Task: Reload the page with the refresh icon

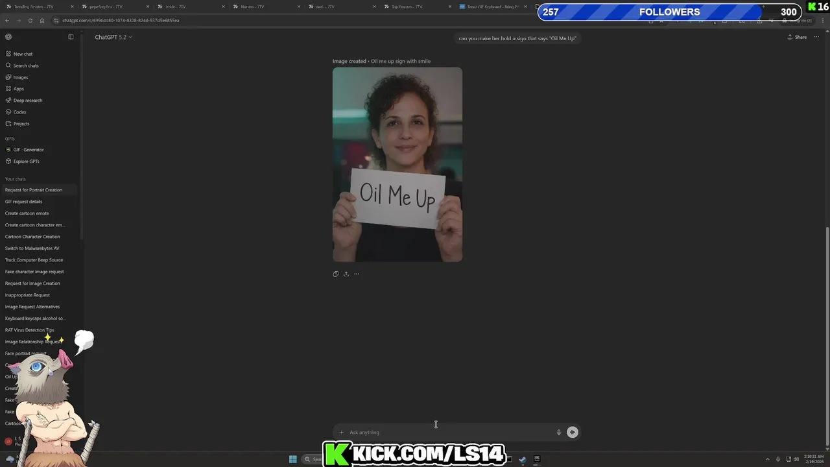Action: pyautogui.click(x=30, y=20)
